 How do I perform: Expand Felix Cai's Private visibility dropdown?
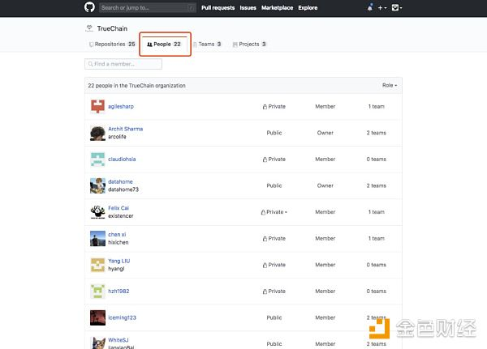coord(274,212)
